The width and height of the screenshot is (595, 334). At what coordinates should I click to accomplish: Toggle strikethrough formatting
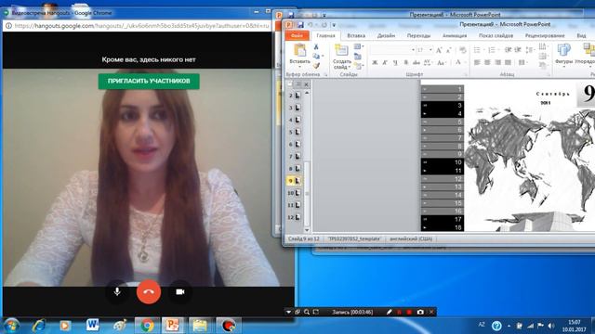click(x=416, y=62)
